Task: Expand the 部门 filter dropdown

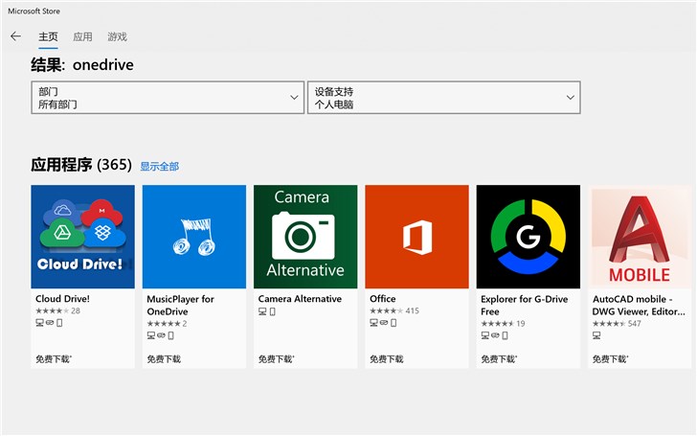Action: (x=168, y=98)
